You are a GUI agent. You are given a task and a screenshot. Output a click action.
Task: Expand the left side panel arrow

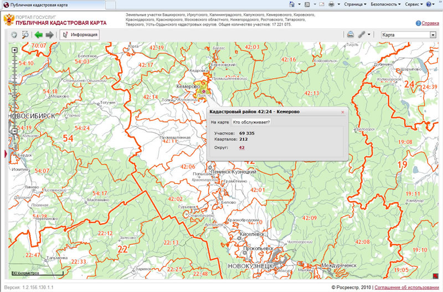[x=6, y=153]
